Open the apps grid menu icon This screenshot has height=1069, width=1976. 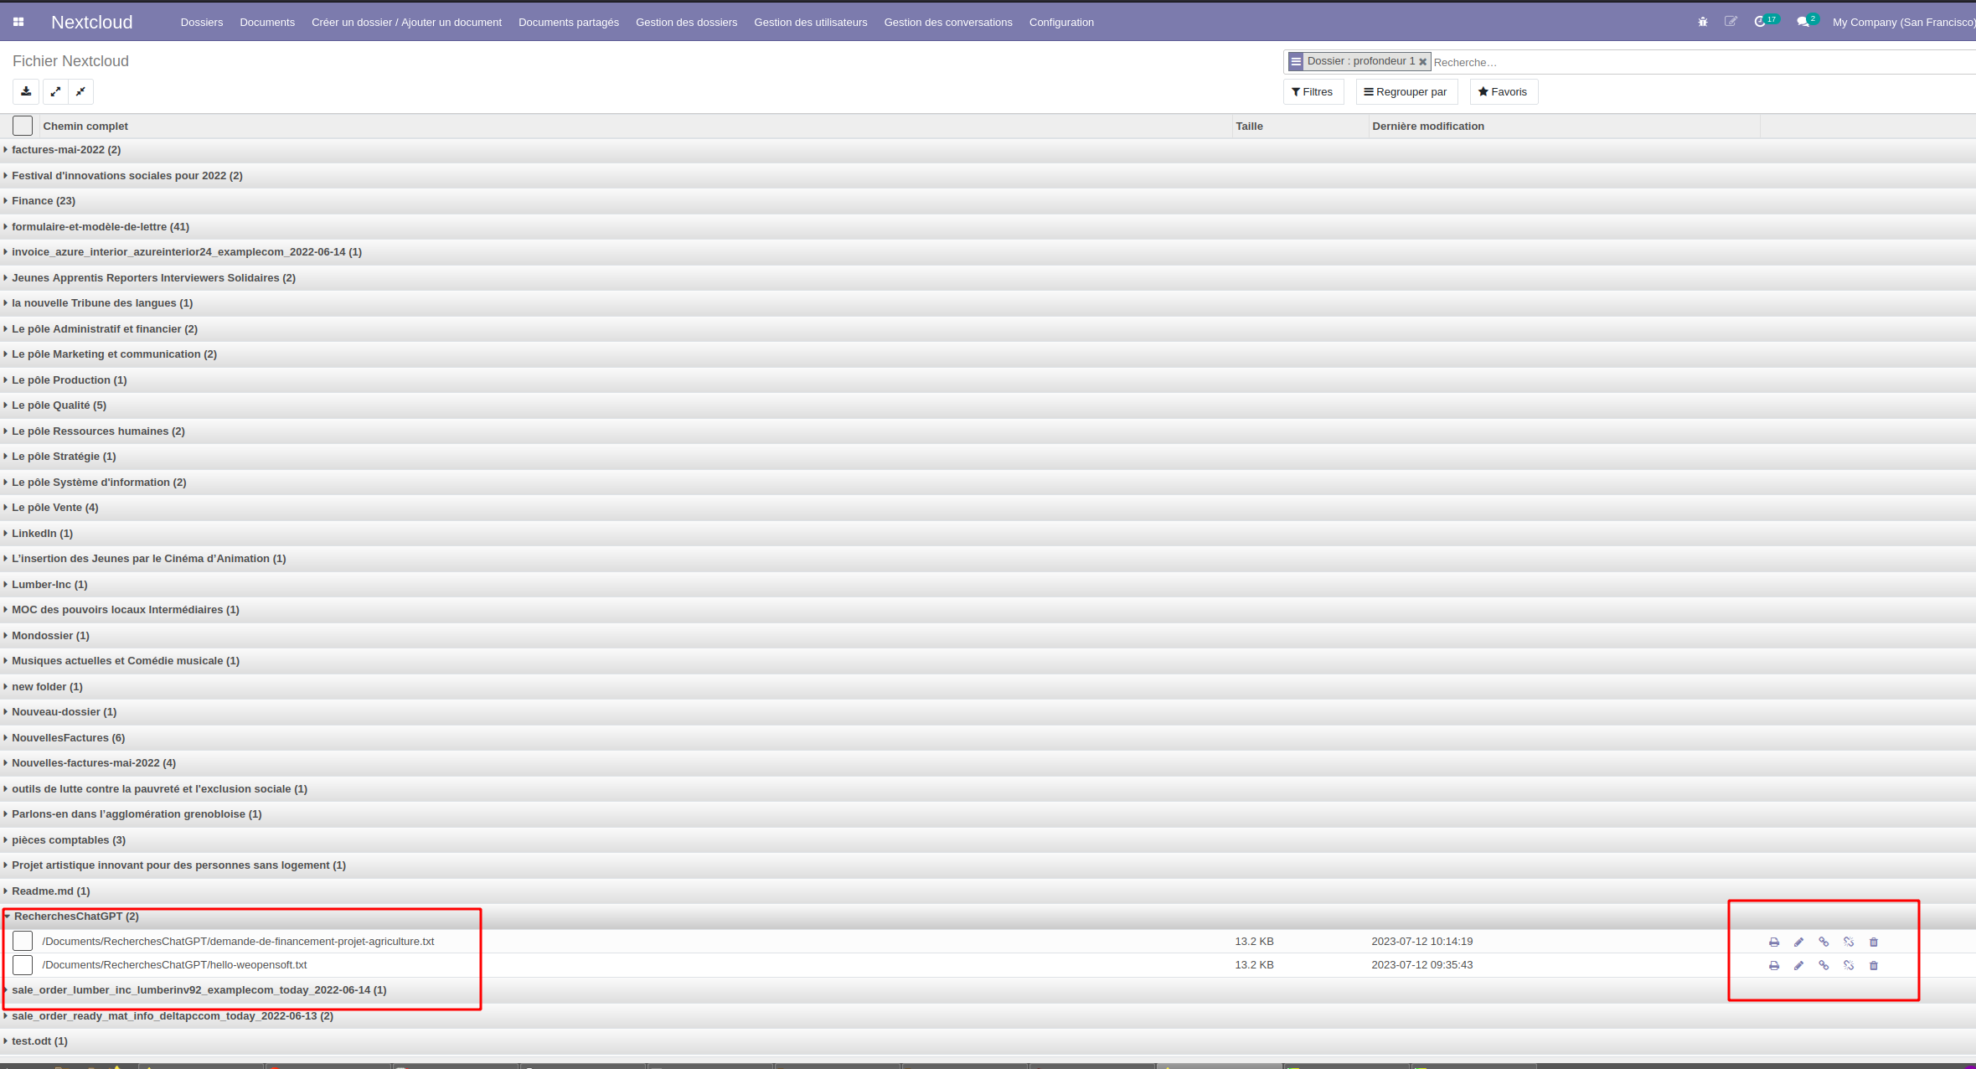tap(18, 23)
